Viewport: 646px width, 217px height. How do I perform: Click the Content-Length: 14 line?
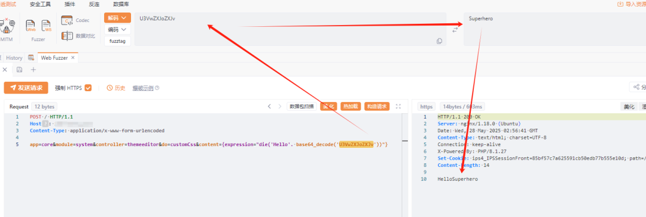tap(463, 165)
